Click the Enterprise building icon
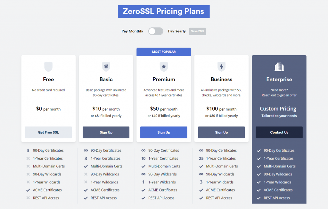Viewport: 328px width, 209px height. (279, 67)
